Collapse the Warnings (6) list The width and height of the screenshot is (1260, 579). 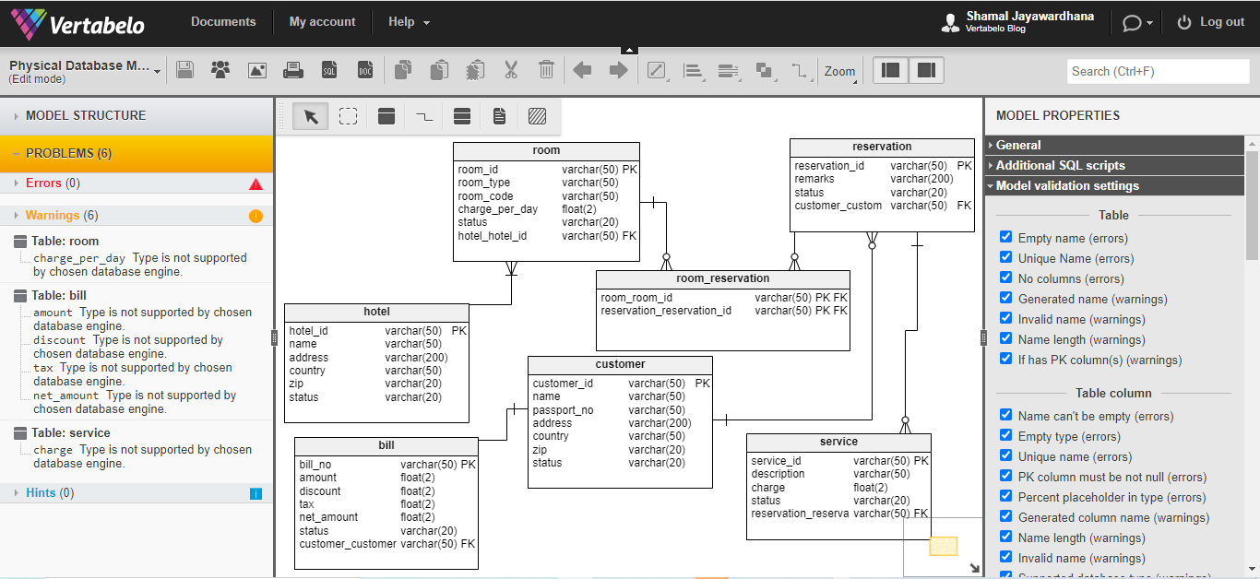tap(137, 216)
